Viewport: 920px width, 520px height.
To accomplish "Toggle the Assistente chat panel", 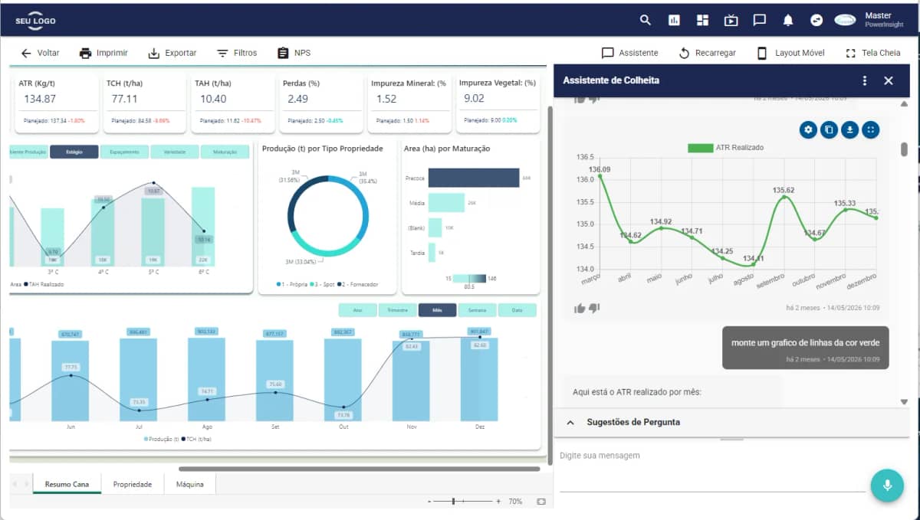I will tap(629, 53).
